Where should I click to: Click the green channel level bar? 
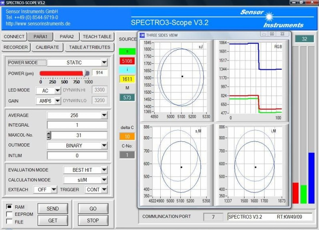tap(304, 194)
